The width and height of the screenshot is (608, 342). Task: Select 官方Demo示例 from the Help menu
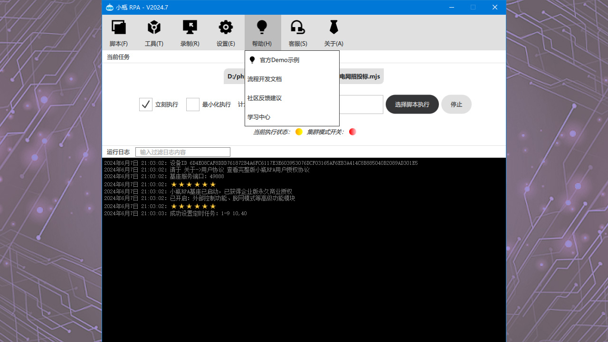[x=280, y=60]
